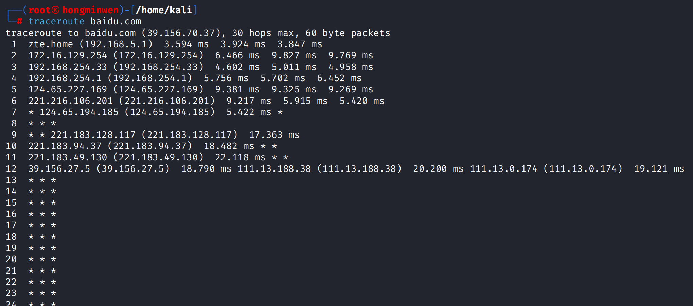Click the red hash prompt symbol
The height and width of the screenshot is (306, 693).
pyautogui.click(x=20, y=21)
